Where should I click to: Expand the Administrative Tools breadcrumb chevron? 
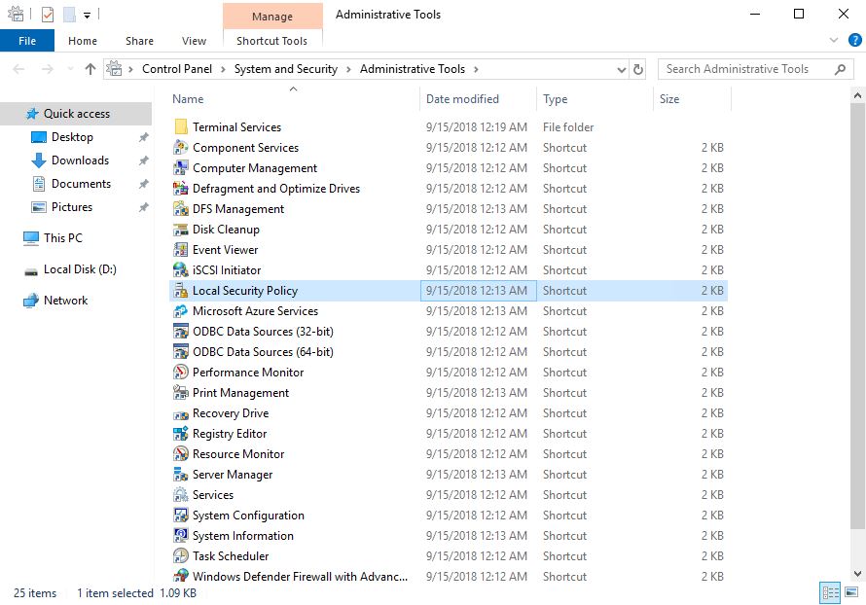(476, 70)
